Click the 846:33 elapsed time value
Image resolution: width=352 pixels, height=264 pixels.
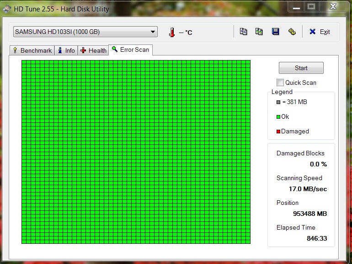click(317, 238)
